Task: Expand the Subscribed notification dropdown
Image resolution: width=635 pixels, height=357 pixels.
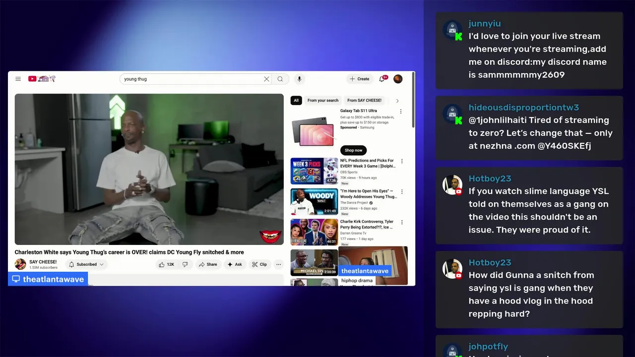Action: 86,264
